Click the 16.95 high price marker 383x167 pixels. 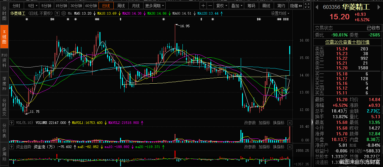point(185,26)
